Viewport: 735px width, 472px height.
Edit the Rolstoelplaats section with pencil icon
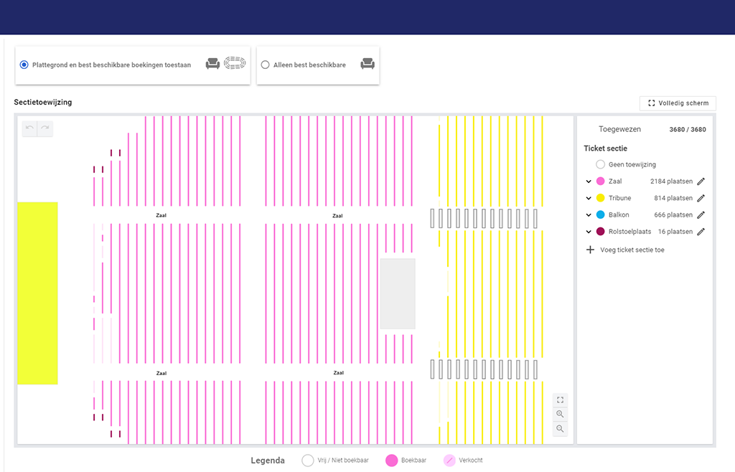click(x=701, y=232)
